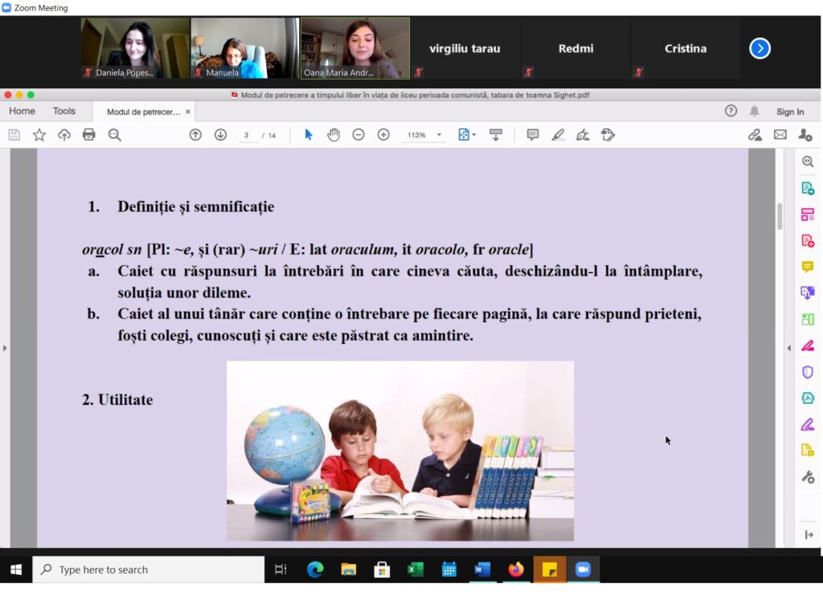
Task: Open Firefox from taskbar
Action: (x=516, y=569)
